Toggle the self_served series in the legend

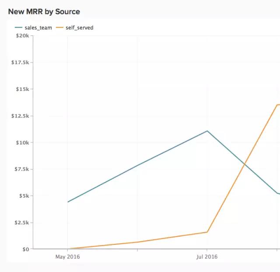pyautogui.click(x=79, y=28)
